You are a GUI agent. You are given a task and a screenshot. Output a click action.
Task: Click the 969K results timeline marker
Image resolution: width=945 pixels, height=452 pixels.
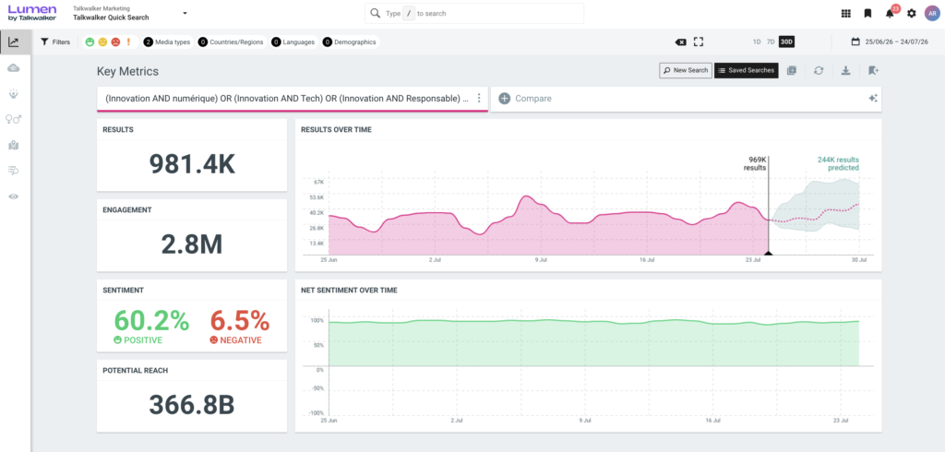click(x=757, y=164)
